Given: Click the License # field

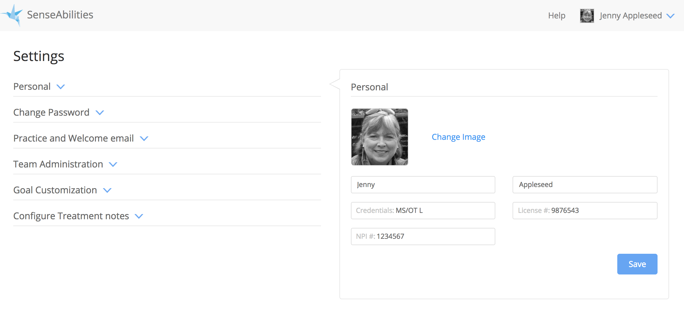Looking at the screenshot, I should (x=585, y=211).
